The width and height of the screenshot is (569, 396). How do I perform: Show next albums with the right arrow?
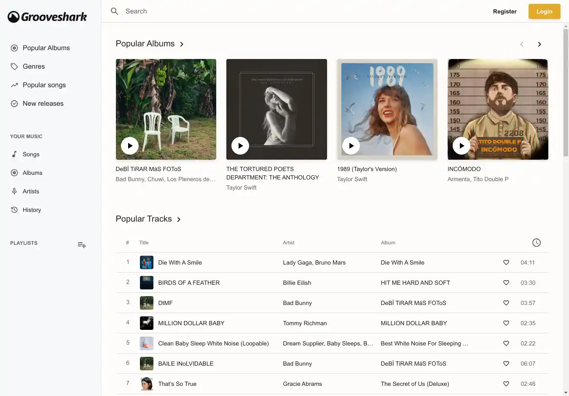539,44
